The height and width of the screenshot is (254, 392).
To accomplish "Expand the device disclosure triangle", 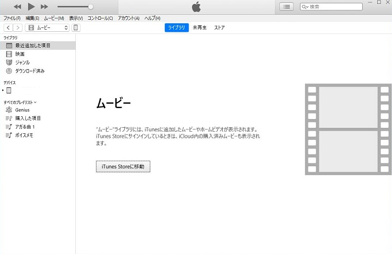I will click(3, 91).
